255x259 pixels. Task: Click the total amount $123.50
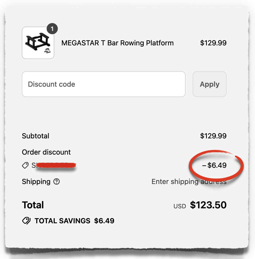pos(208,205)
